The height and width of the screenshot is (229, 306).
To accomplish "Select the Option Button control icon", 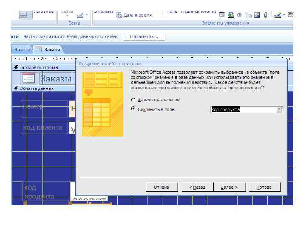I will [239, 15].
